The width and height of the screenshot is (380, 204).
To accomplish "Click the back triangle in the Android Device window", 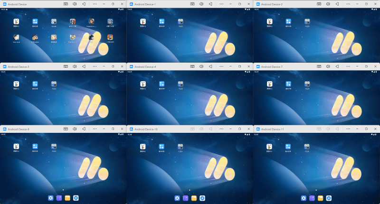I will pyautogui.click(x=84, y=4).
